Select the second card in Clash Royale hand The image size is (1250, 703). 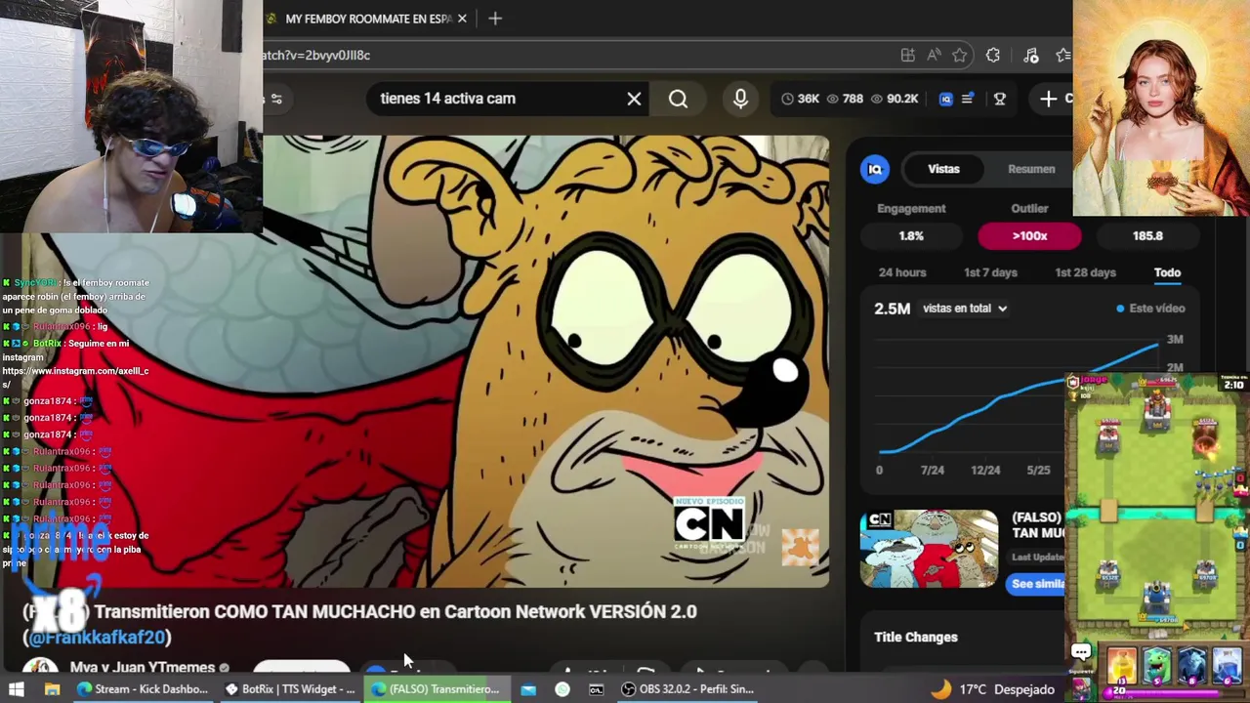[1156, 666]
